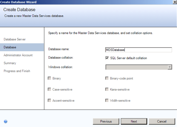
Task: Go to the Administrator Account step
Action: [18, 55]
